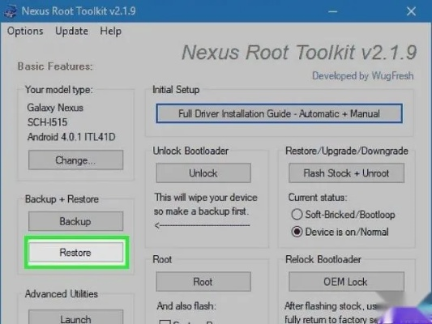Click the Developed by WugFresh link
432x324 pixels.
click(x=362, y=75)
